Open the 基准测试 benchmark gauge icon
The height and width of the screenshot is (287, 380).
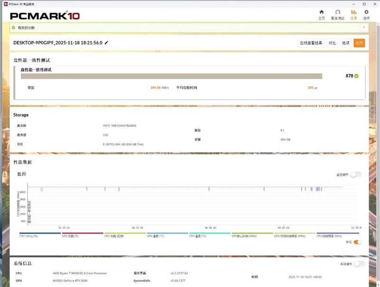click(338, 14)
